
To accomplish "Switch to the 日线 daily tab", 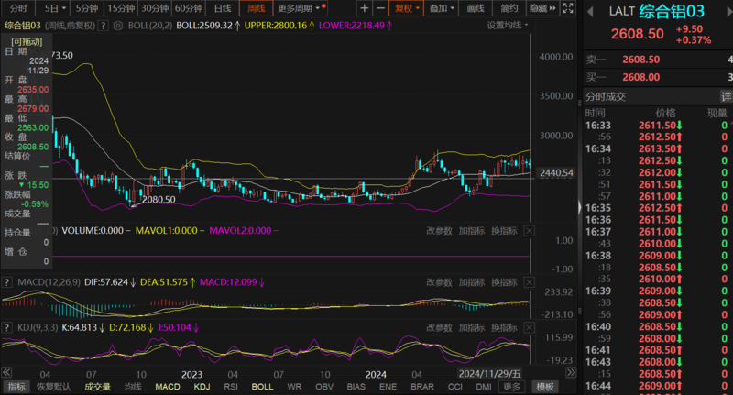I will (223, 8).
